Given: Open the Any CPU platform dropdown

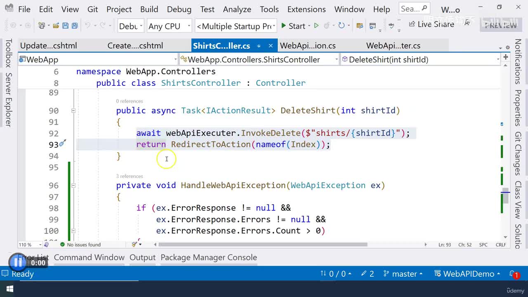Looking at the screenshot, I should [169, 26].
